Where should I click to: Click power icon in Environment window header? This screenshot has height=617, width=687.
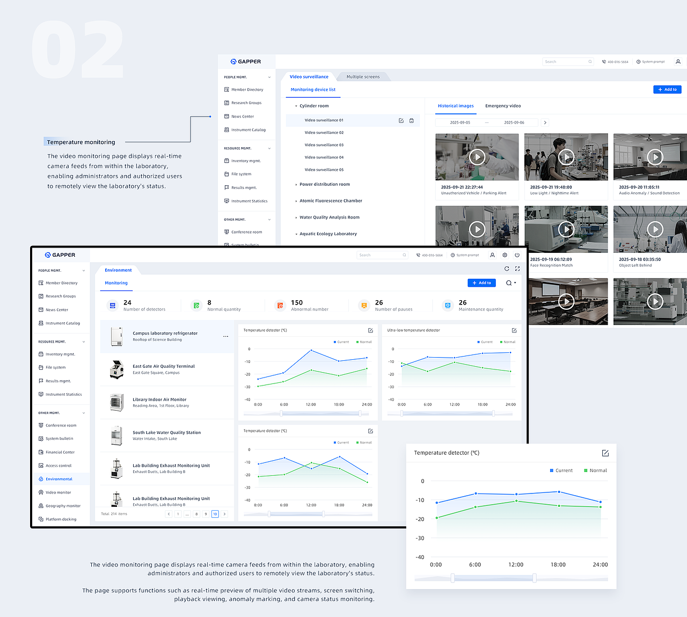(517, 255)
